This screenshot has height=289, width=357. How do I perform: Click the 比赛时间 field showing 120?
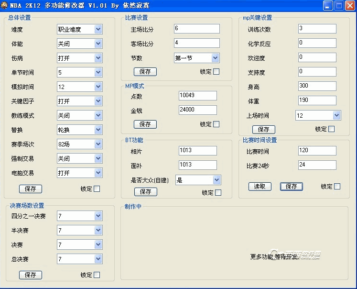317,151
